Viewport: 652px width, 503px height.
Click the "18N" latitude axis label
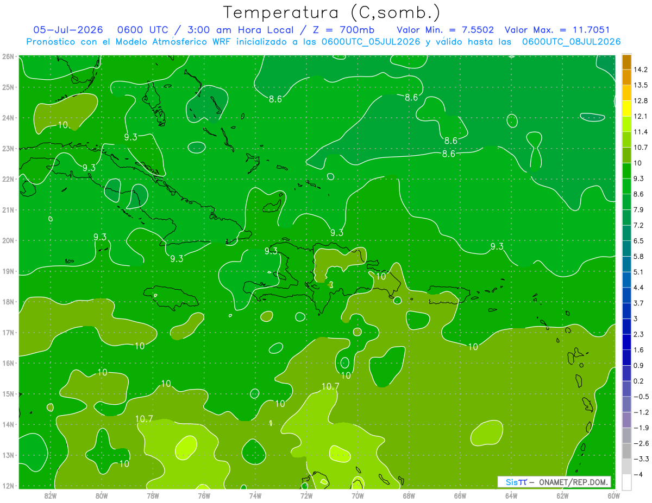click(8, 302)
